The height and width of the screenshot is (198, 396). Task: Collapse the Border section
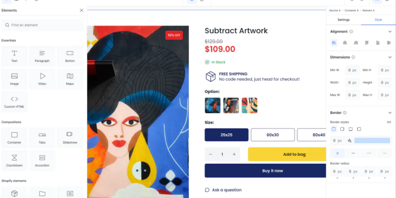[x=389, y=113]
